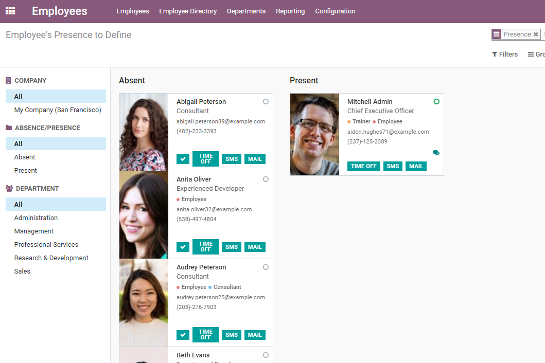The height and width of the screenshot is (363, 545).
Task: Click TIME OFF on Audrey Peterson card
Action: tap(205, 335)
